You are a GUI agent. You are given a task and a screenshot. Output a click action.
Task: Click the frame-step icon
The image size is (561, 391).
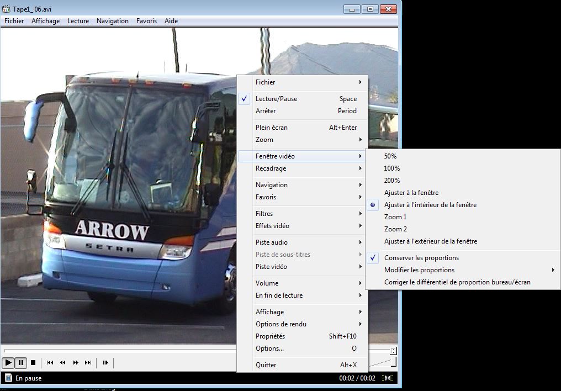coord(105,363)
